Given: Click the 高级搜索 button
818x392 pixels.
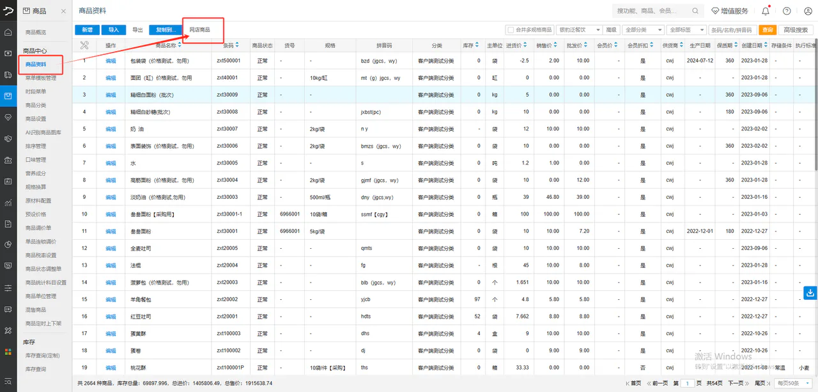Looking at the screenshot, I should click(x=796, y=30).
